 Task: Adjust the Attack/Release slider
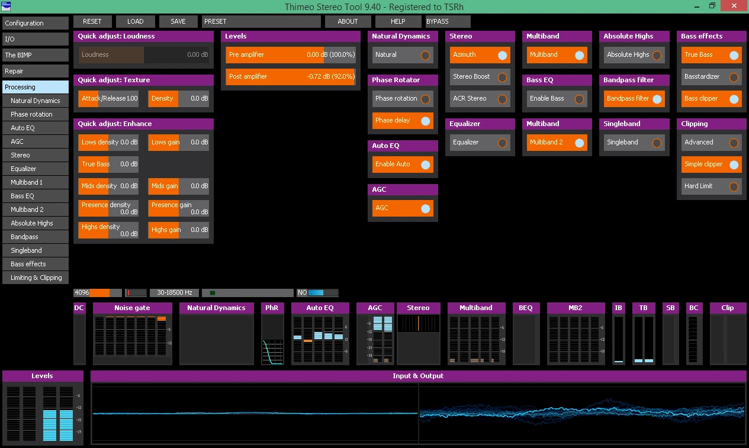coord(109,98)
